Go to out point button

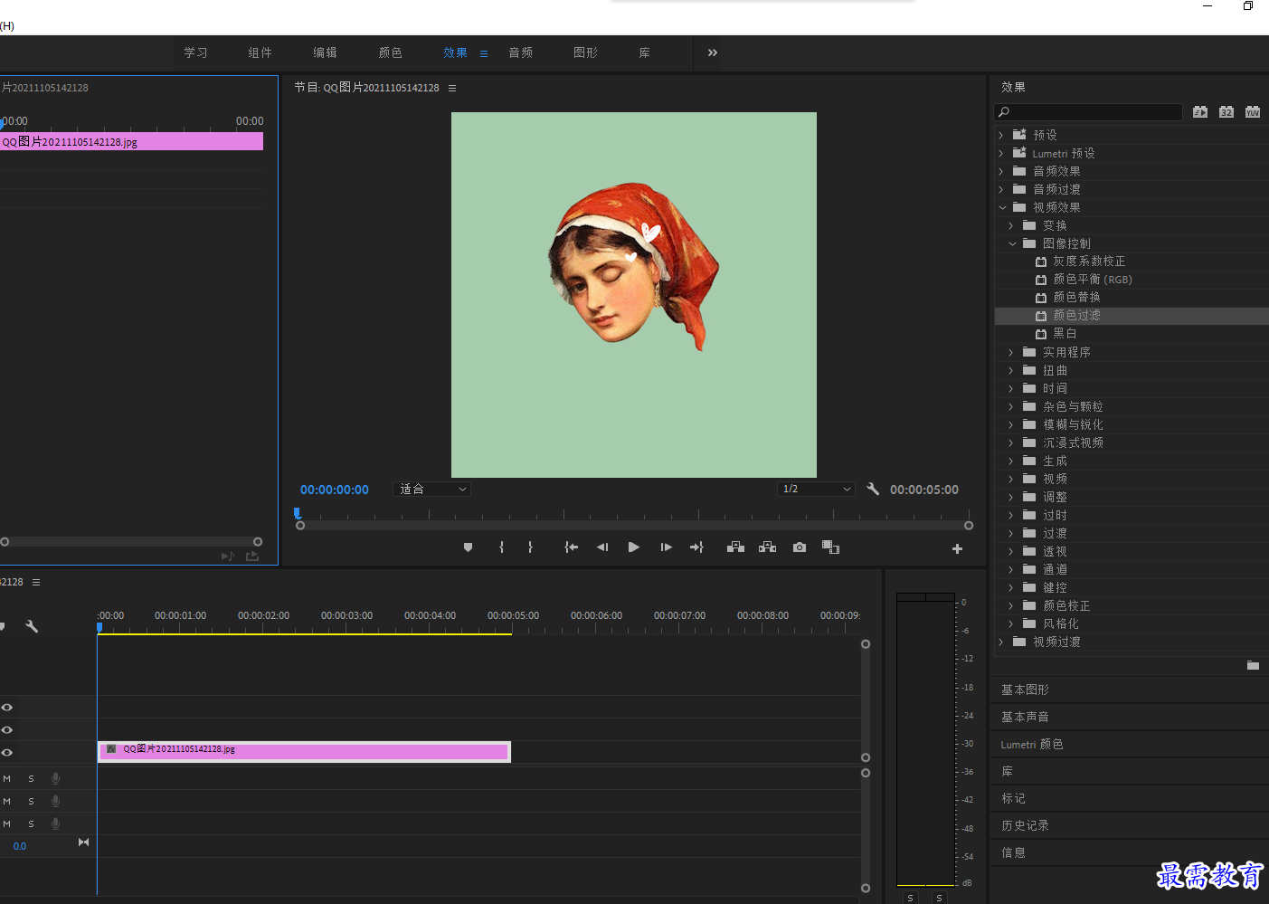pyautogui.click(x=696, y=547)
